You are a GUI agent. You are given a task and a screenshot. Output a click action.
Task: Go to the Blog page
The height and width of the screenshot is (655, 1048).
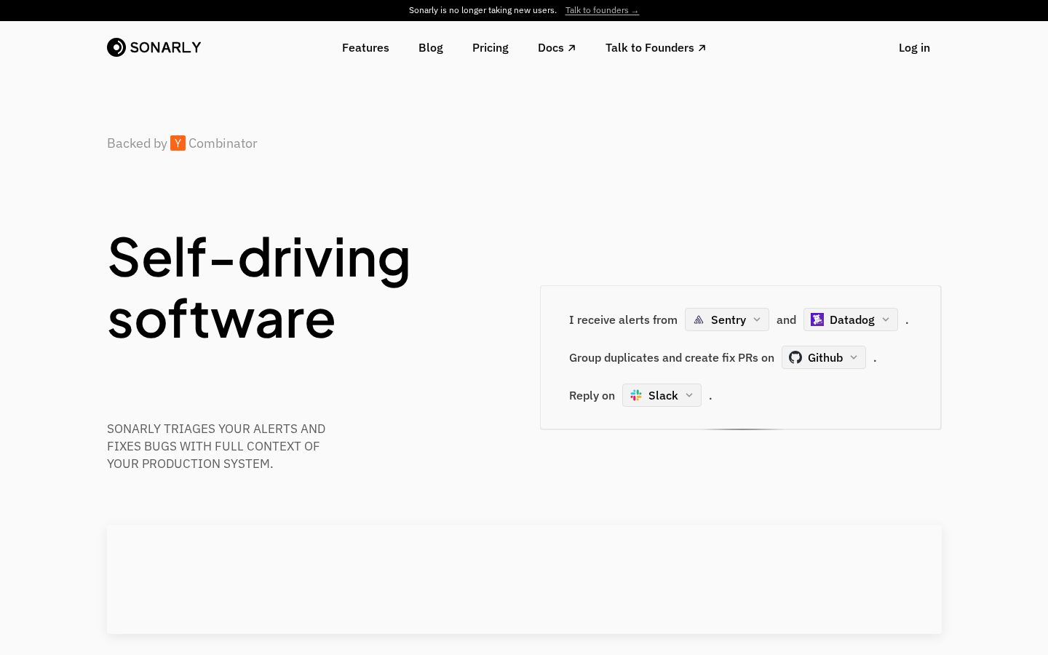click(x=431, y=48)
